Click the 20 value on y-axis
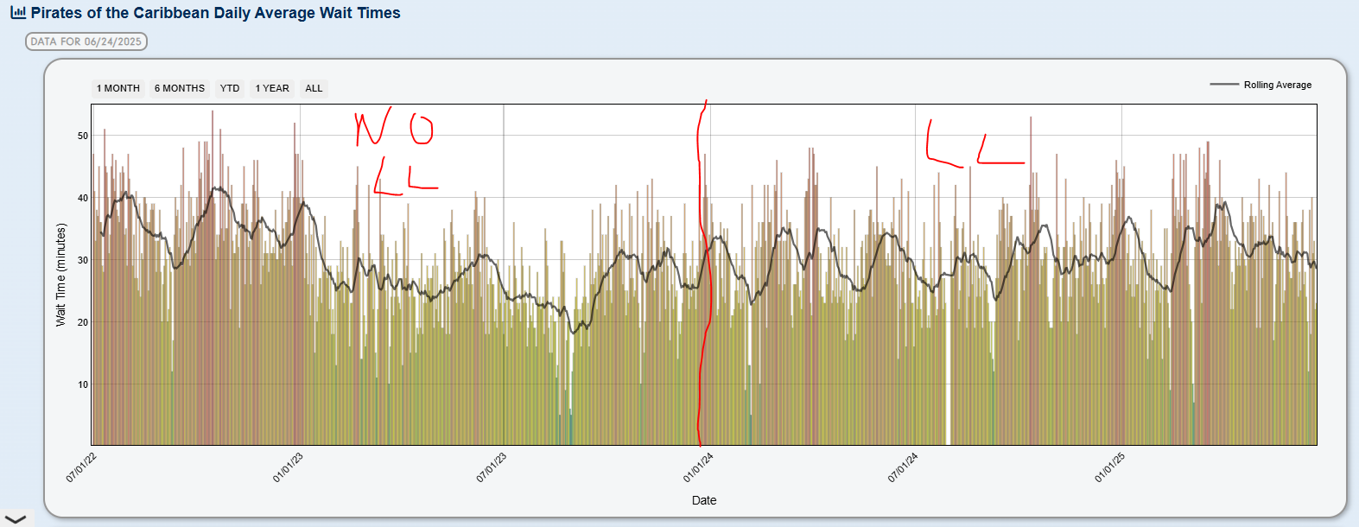The width and height of the screenshot is (1359, 527). click(x=83, y=322)
